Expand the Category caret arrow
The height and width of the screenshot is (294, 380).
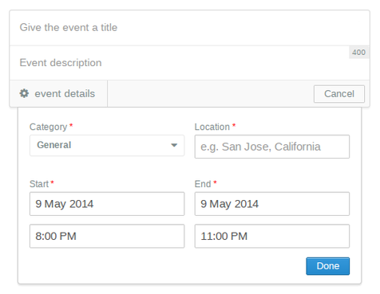point(174,145)
